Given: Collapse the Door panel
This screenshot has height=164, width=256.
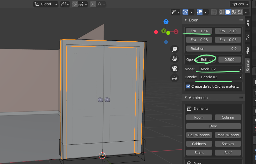Looking at the screenshot, I should [x=186, y=20].
